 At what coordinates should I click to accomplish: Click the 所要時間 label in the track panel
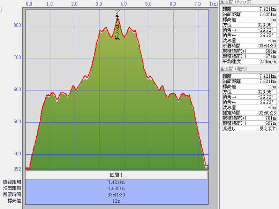[229, 46]
